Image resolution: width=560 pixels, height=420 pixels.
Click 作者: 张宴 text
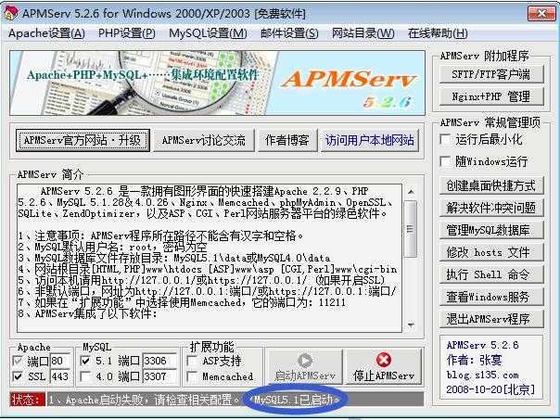click(x=474, y=360)
